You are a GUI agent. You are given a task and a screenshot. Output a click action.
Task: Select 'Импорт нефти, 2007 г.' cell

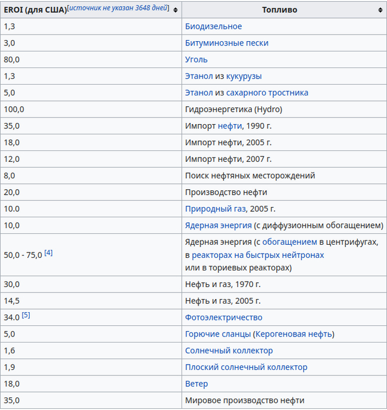(284, 159)
